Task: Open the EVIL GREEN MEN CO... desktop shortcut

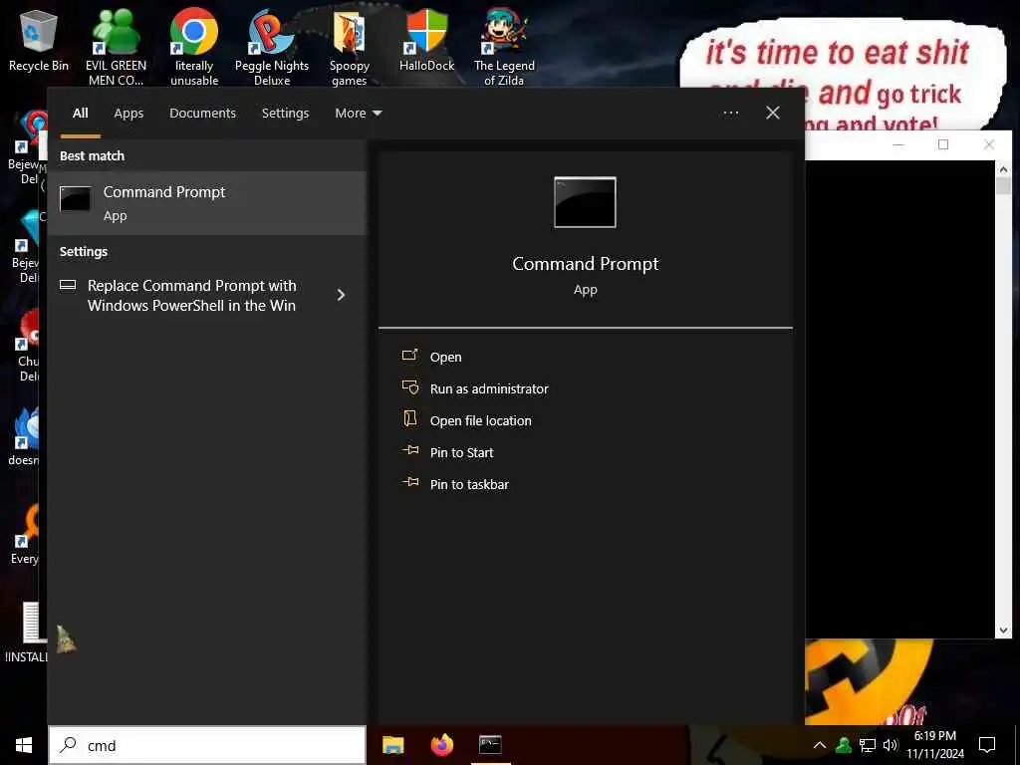Action: [x=116, y=47]
